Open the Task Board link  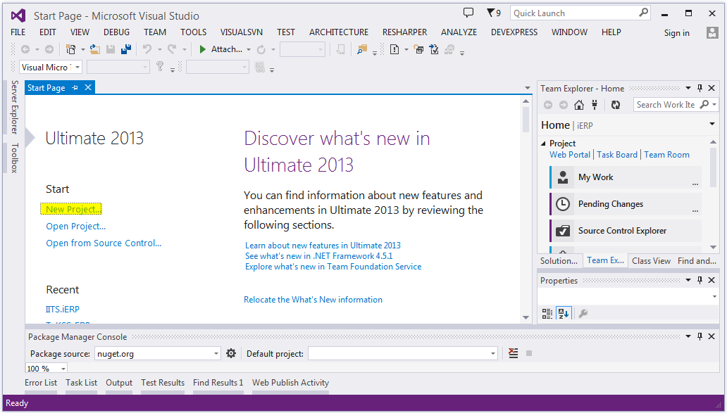(617, 155)
